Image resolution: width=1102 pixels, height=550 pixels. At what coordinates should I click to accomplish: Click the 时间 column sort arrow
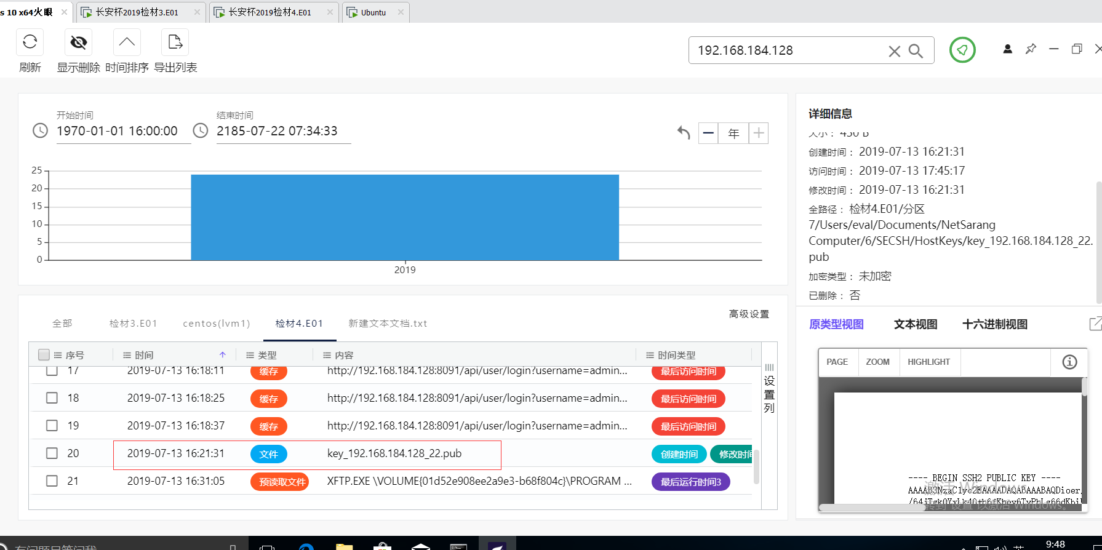point(223,355)
